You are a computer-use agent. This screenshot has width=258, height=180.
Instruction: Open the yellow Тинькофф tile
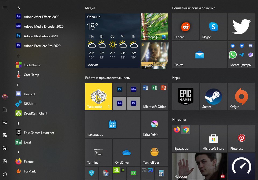[99, 97]
